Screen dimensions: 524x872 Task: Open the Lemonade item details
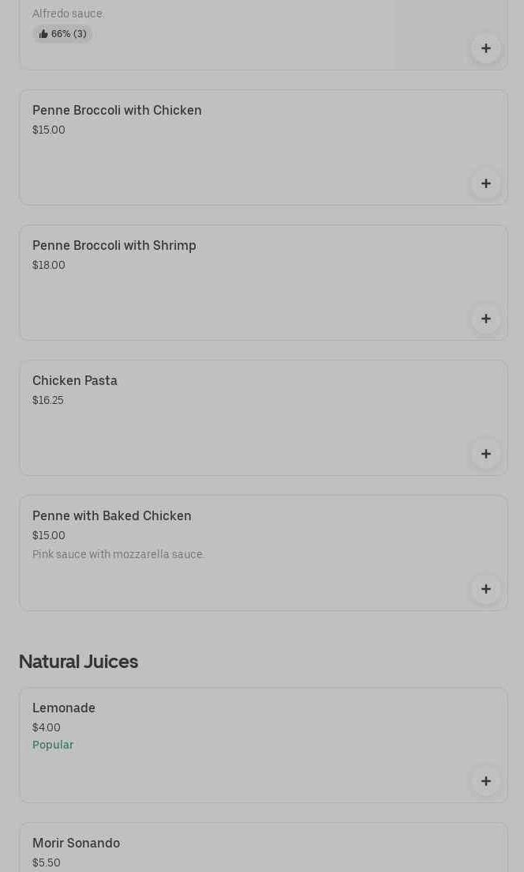64,708
